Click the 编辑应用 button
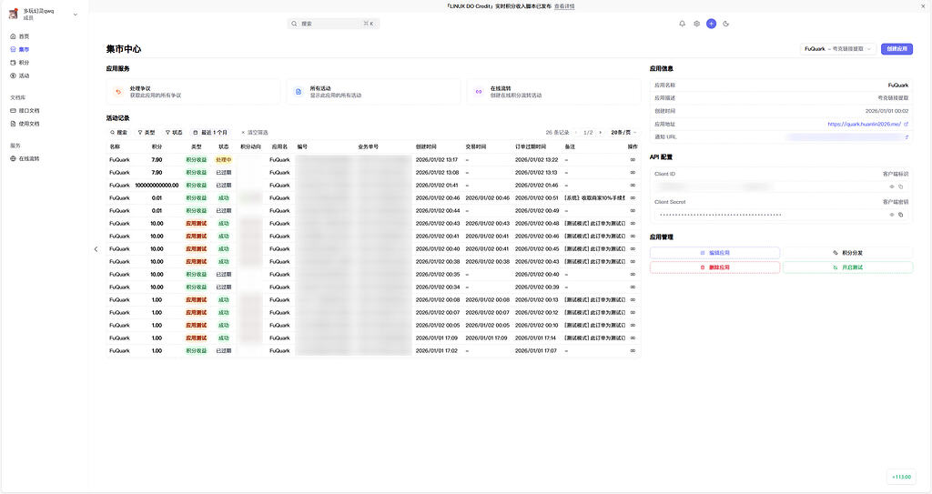The width and height of the screenshot is (932, 494). pos(714,253)
